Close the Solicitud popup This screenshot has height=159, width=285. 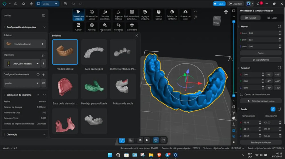pyautogui.click(x=137, y=36)
